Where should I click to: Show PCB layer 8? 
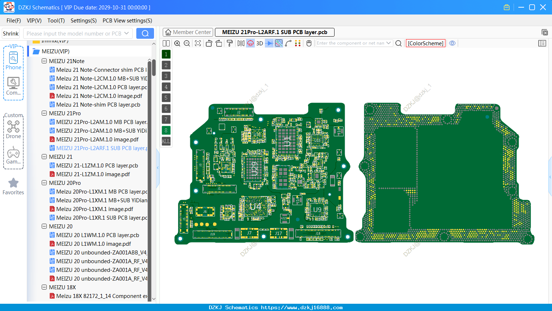point(166,130)
